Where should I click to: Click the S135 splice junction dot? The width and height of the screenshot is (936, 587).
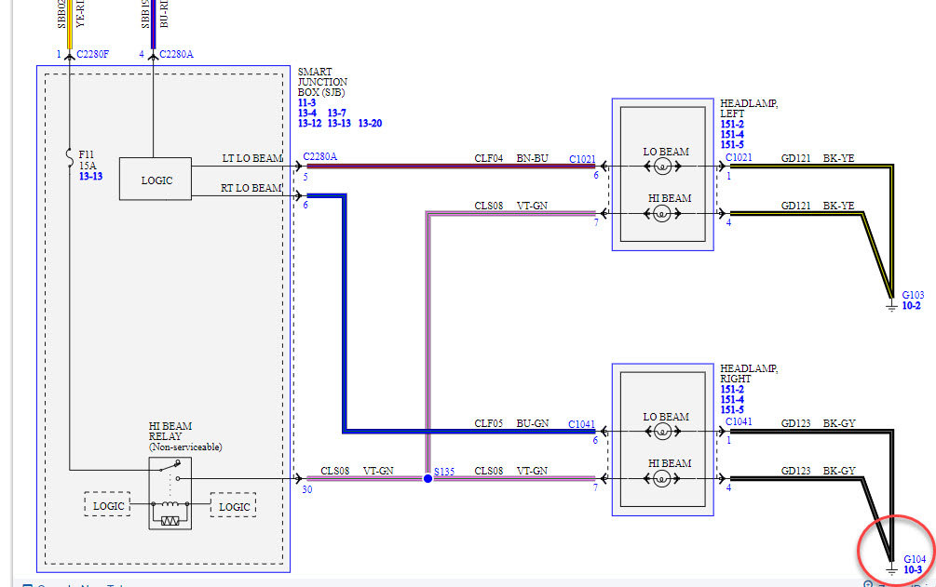click(x=427, y=478)
